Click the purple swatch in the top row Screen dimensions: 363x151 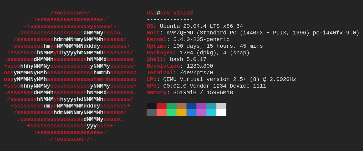point(201,106)
